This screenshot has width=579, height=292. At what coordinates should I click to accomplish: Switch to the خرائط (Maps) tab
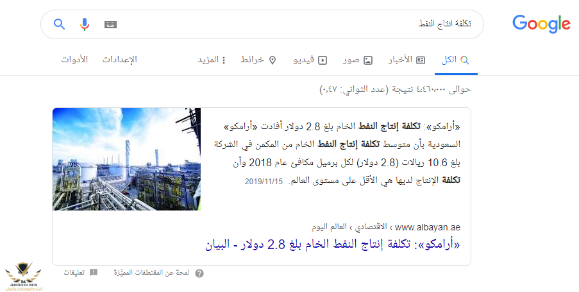tap(258, 60)
